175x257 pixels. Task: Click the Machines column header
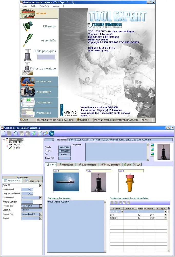[130, 208]
